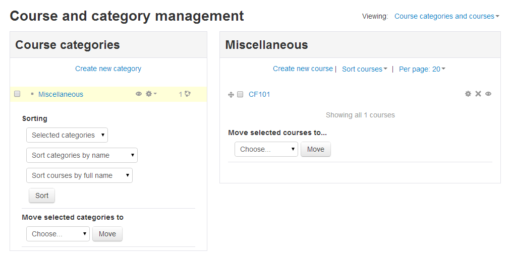Expand the Sort categories by name dropdown

click(x=82, y=155)
